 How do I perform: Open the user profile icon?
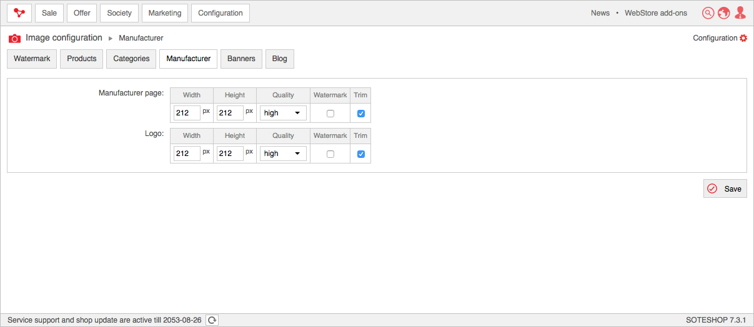coord(740,13)
